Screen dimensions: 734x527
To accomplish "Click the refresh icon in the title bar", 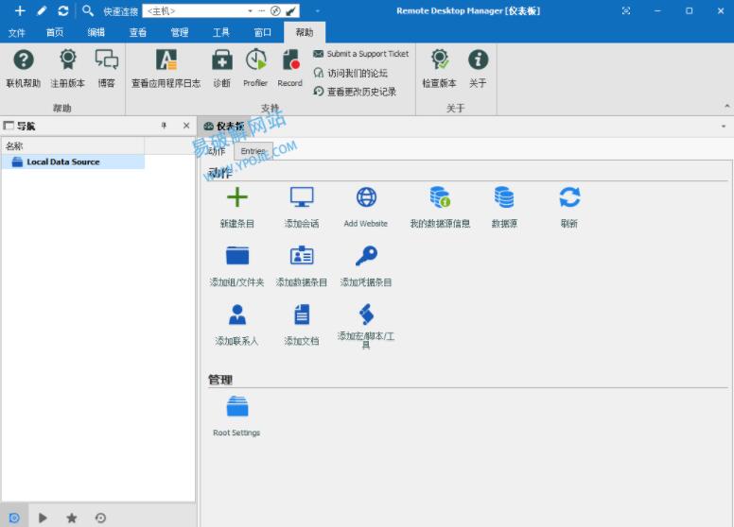I will point(62,10).
